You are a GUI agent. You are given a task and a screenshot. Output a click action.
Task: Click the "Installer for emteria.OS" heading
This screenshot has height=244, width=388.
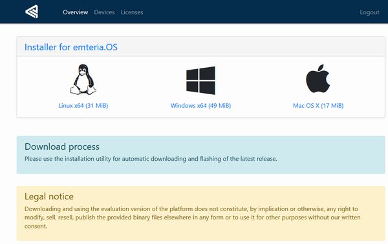pyautogui.click(x=71, y=47)
